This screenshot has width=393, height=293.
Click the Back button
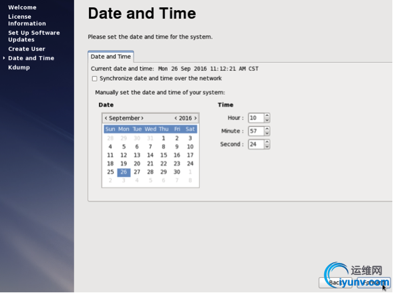coord(336,283)
